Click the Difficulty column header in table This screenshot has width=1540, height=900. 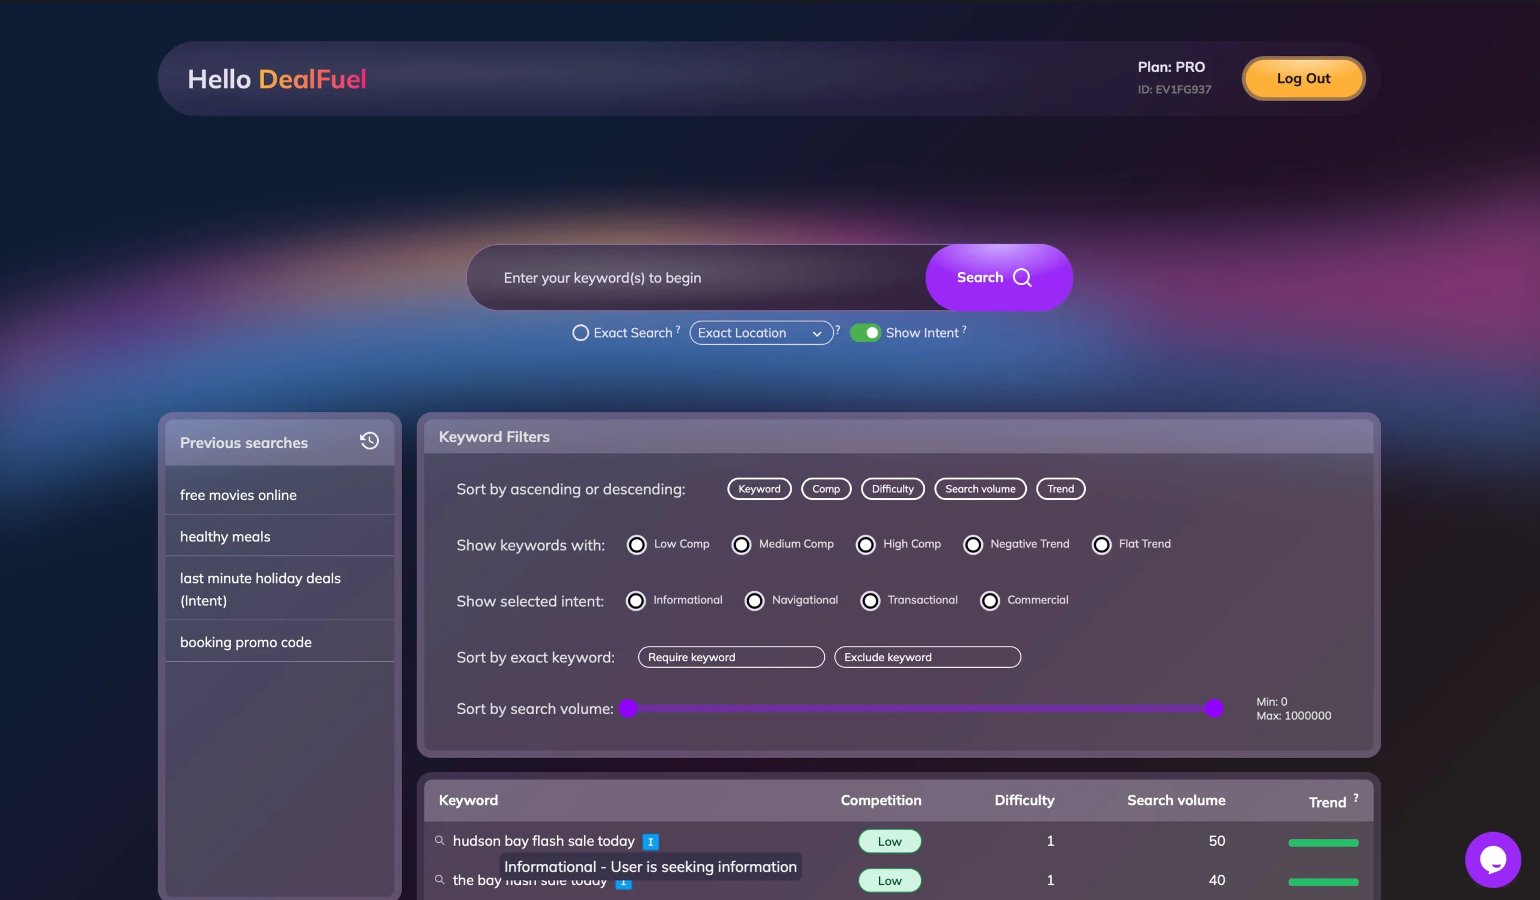tap(1024, 800)
